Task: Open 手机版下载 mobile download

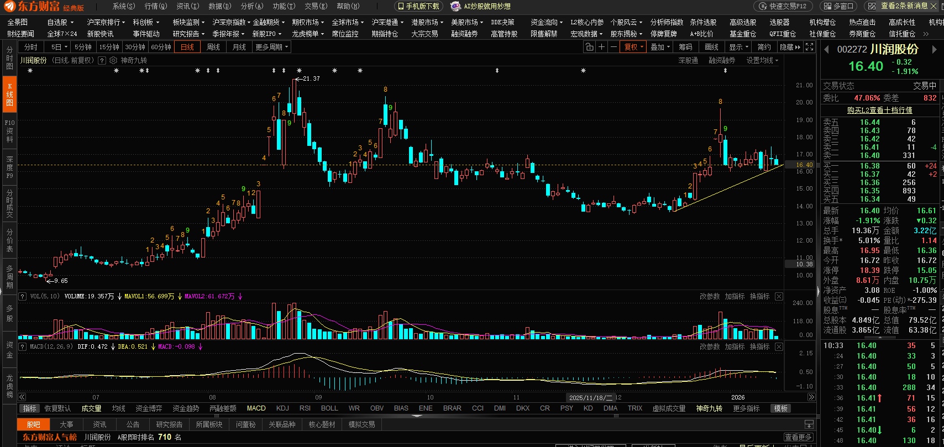Action: [x=418, y=6]
